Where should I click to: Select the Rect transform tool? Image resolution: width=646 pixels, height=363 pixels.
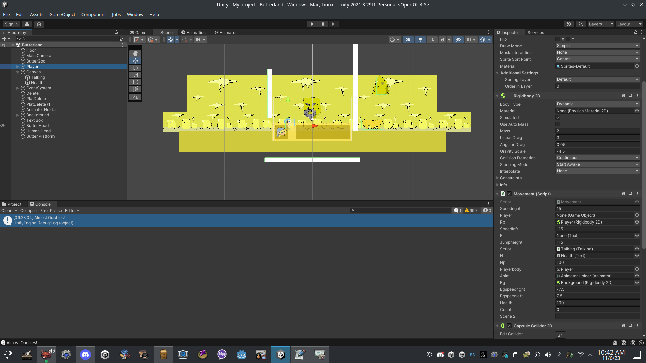point(135,82)
